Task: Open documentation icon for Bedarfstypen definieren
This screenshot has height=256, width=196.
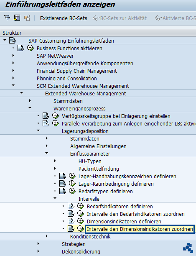Action: (x=63, y=191)
